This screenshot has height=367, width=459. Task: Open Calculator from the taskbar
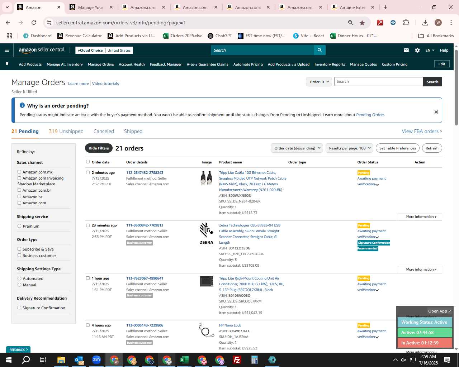point(255,360)
